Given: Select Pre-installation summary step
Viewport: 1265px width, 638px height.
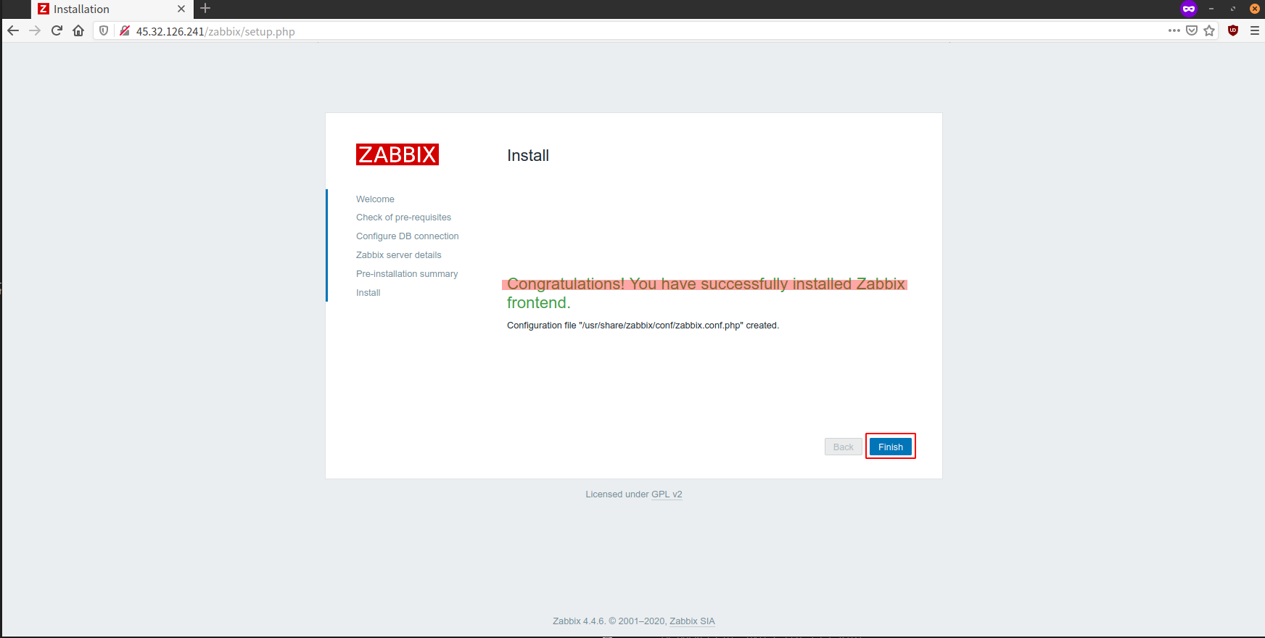Looking at the screenshot, I should (x=407, y=274).
